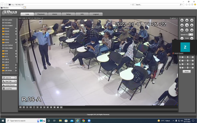Click the browser back arrow
The image size is (197, 123).
[2, 5]
